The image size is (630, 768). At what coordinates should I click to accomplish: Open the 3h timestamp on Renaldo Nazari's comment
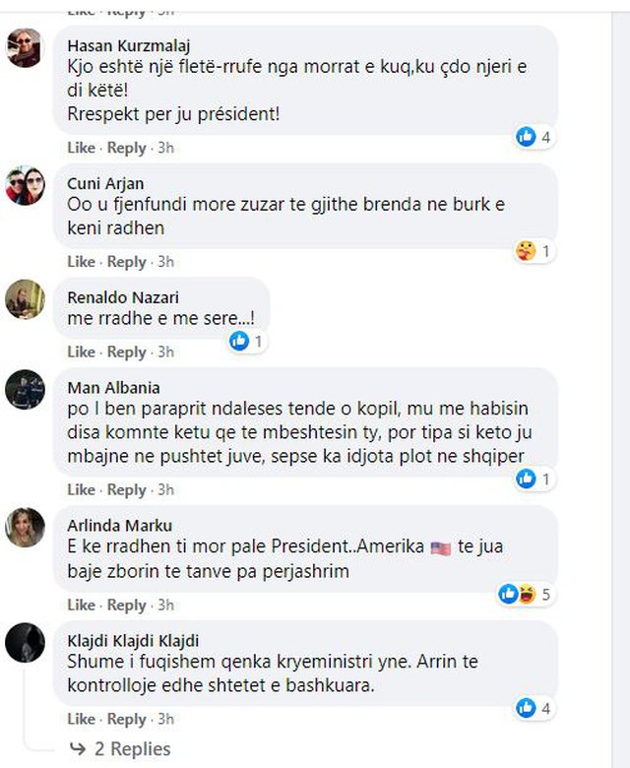pos(165,352)
